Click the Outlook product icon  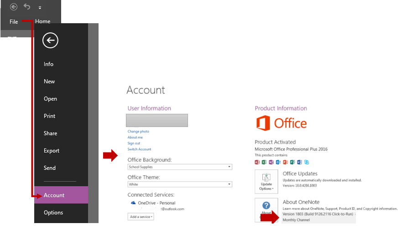(x=278, y=162)
